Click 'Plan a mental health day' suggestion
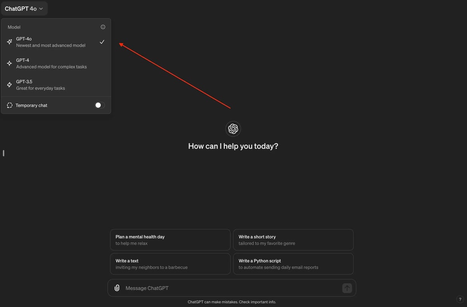467x307 pixels. click(x=170, y=240)
